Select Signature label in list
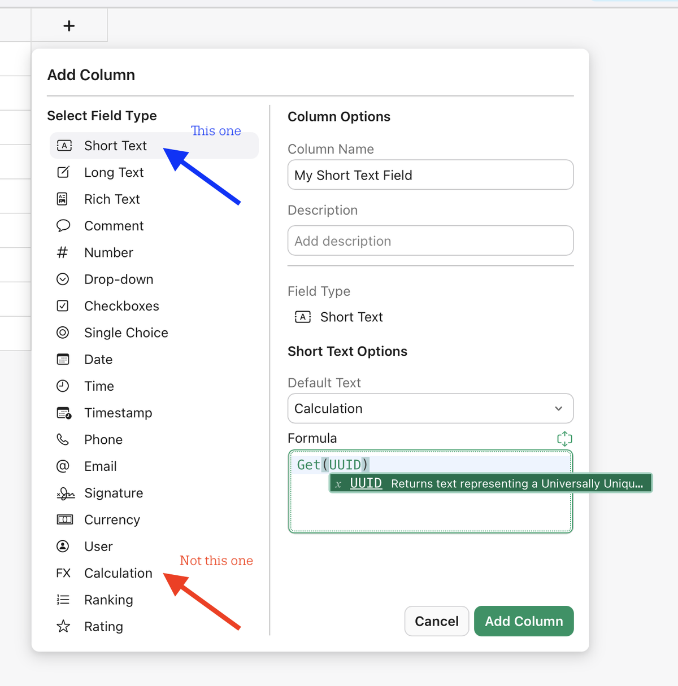Viewport: 678px width, 686px height. click(114, 493)
